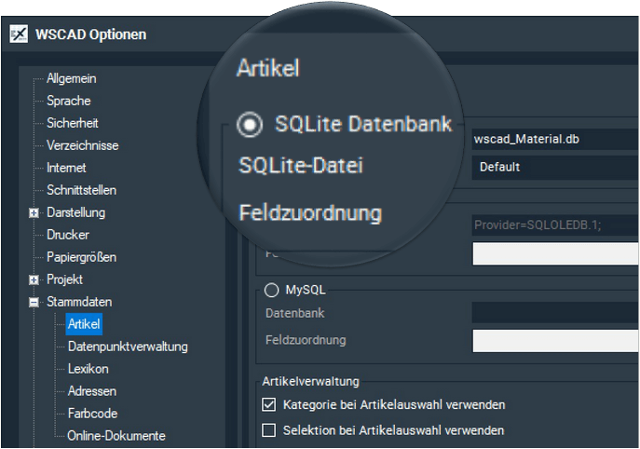Viewport: 640px width, 449px height.
Task: Select the SQLite Datenbank radio button
Action: [249, 125]
